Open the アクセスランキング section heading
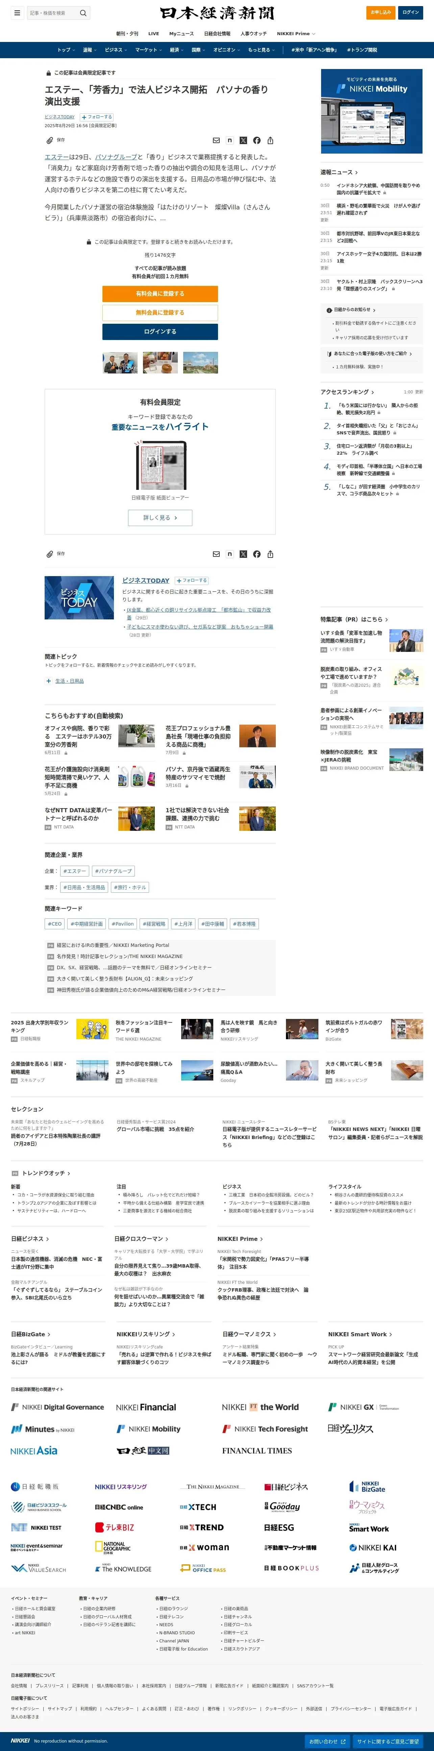Viewport: 434px width, 1751px height. coord(347,392)
